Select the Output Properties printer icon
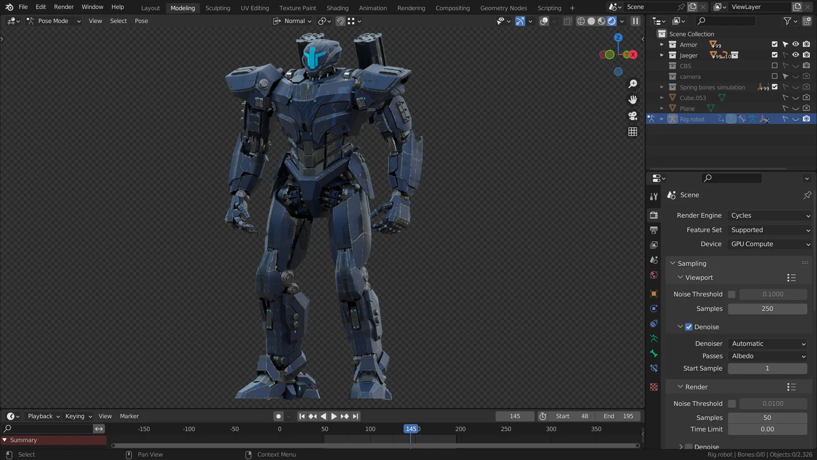The image size is (817, 460). coord(654,230)
